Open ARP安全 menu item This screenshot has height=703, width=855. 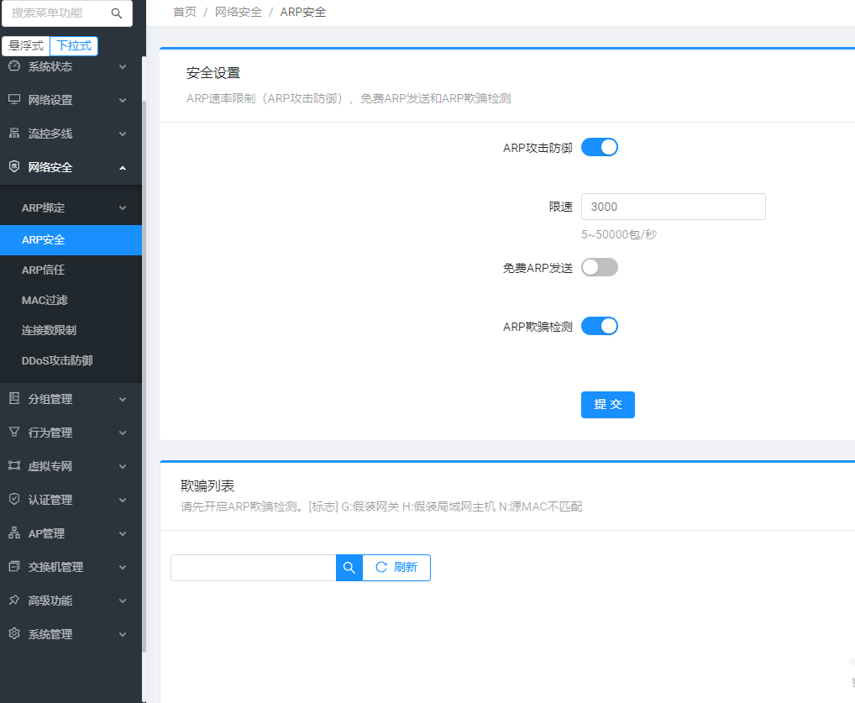pos(71,240)
